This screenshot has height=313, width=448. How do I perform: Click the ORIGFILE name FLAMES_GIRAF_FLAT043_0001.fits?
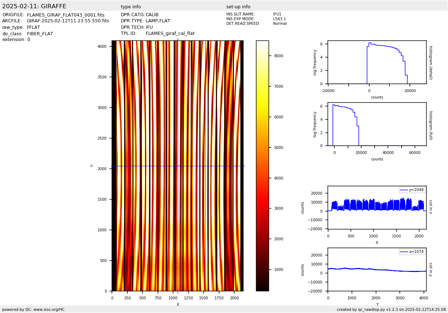click(x=65, y=15)
